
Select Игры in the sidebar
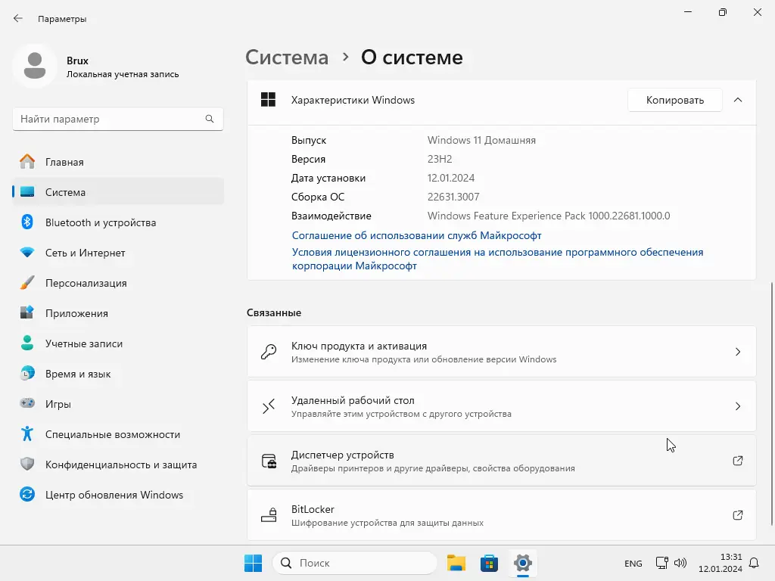pyautogui.click(x=117, y=404)
